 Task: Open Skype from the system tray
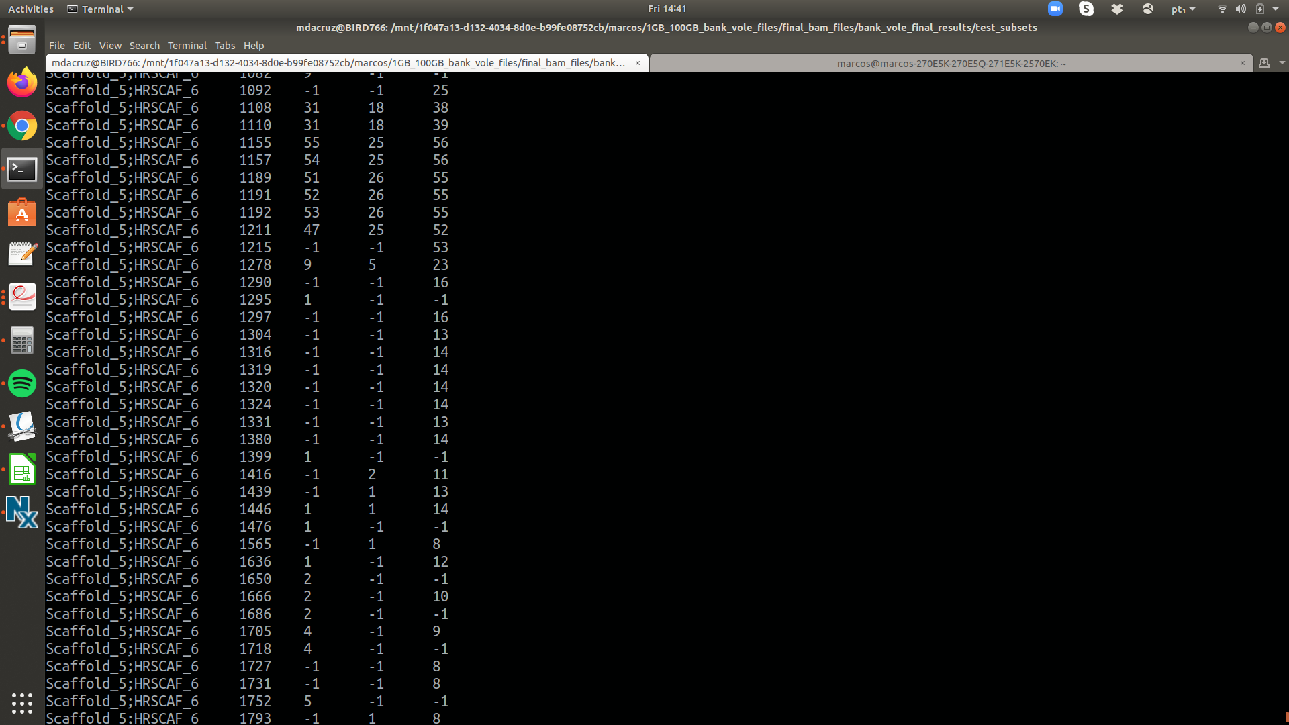point(1086,9)
